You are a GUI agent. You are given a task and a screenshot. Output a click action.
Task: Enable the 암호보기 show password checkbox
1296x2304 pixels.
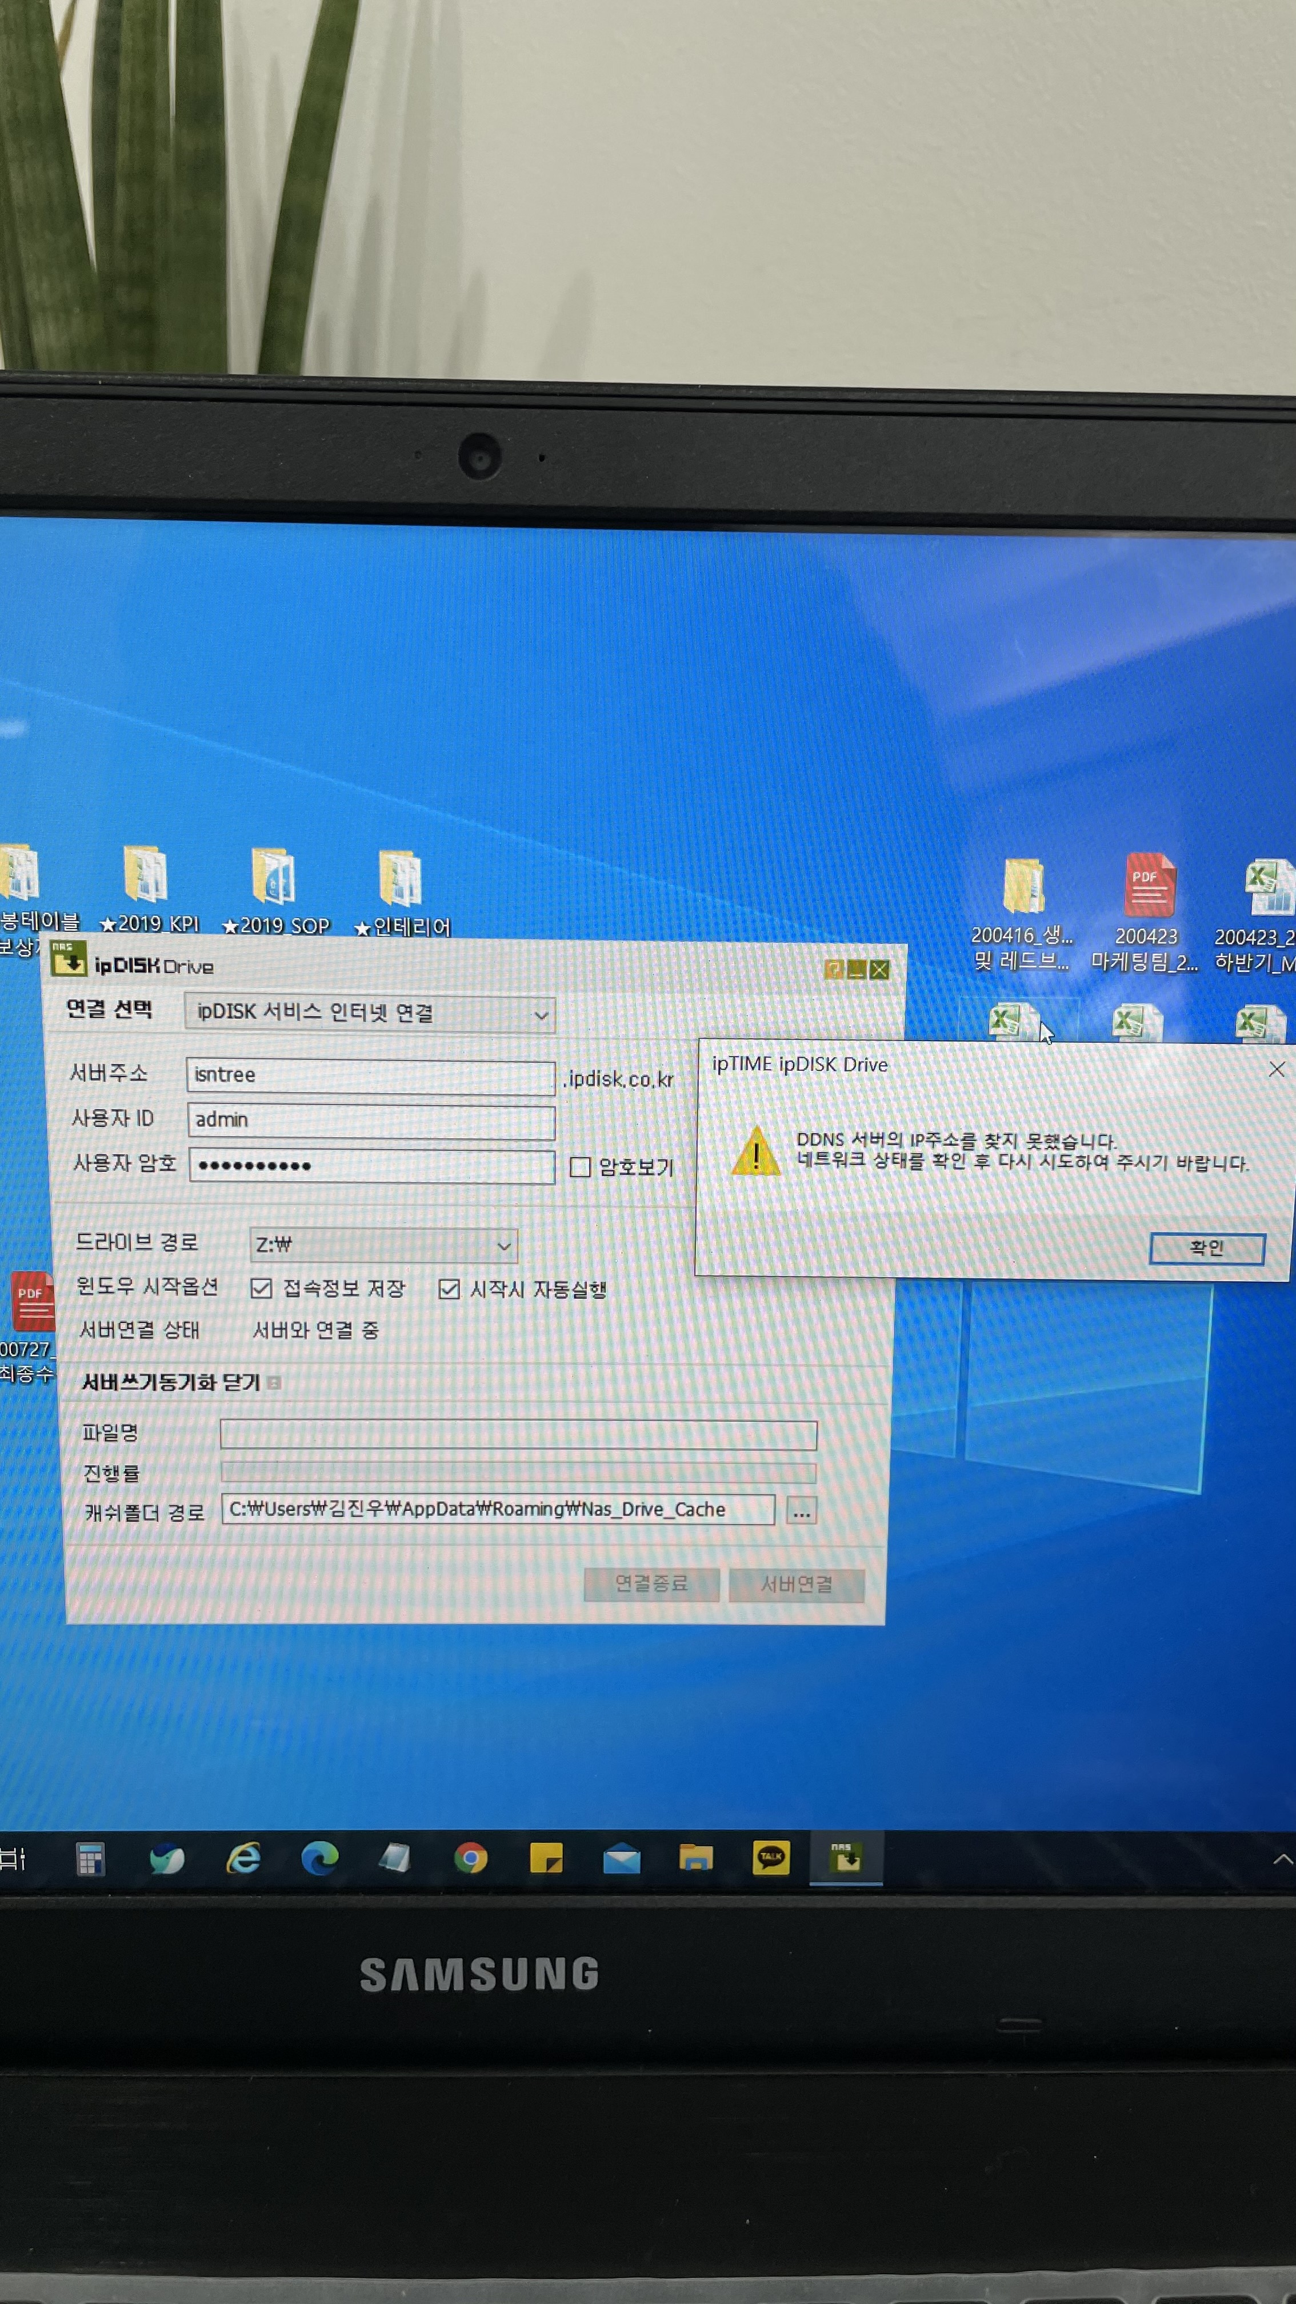point(579,1166)
